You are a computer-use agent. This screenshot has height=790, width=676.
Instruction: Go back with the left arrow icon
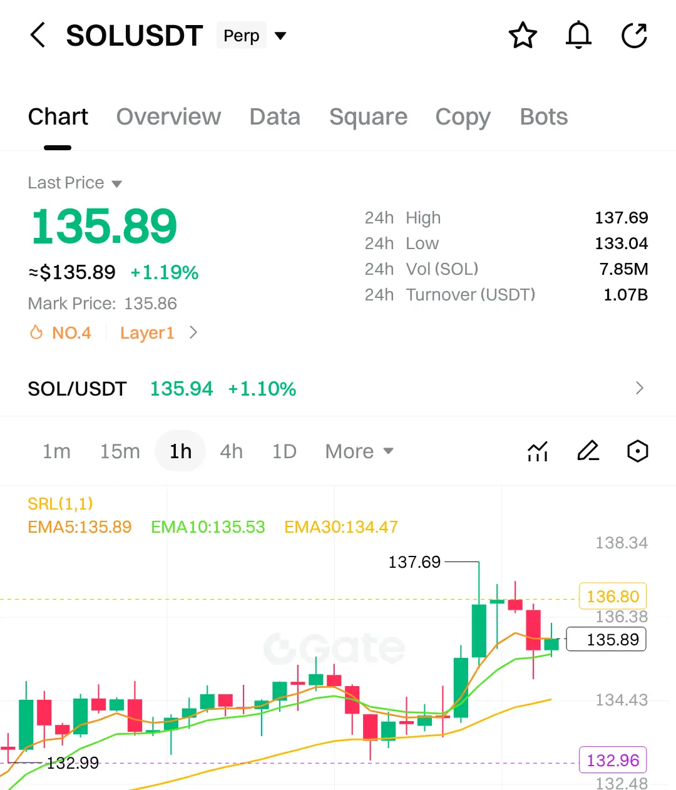38,35
